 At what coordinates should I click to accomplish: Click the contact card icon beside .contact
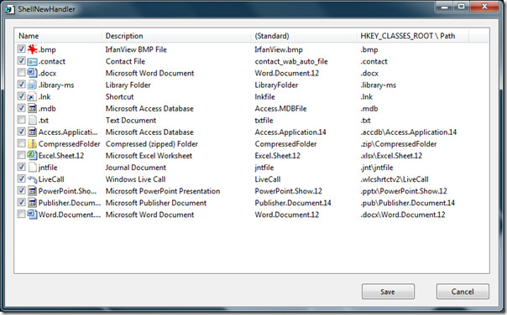(32, 61)
